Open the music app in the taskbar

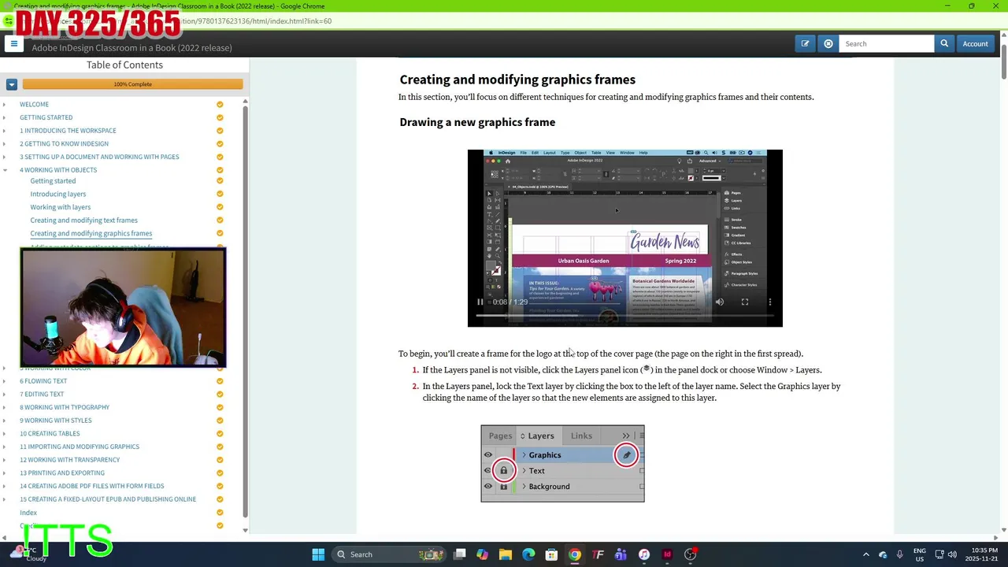(644, 554)
